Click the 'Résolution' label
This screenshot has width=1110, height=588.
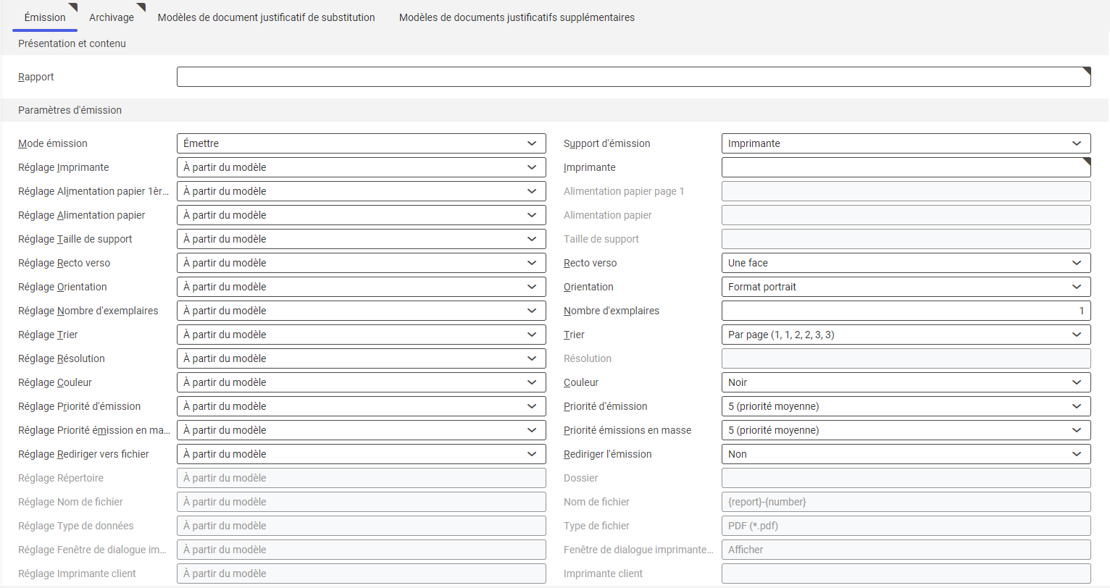tap(588, 358)
